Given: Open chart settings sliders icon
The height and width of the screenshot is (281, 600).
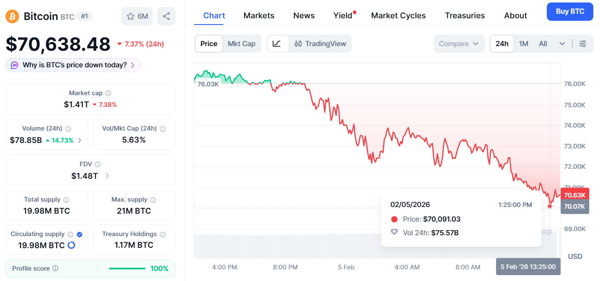Looking at the screenshot, I should pyautogui.click(x=583, y=44).
